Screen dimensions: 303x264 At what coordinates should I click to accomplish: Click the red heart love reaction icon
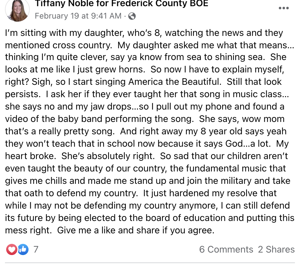pos(12,249)
